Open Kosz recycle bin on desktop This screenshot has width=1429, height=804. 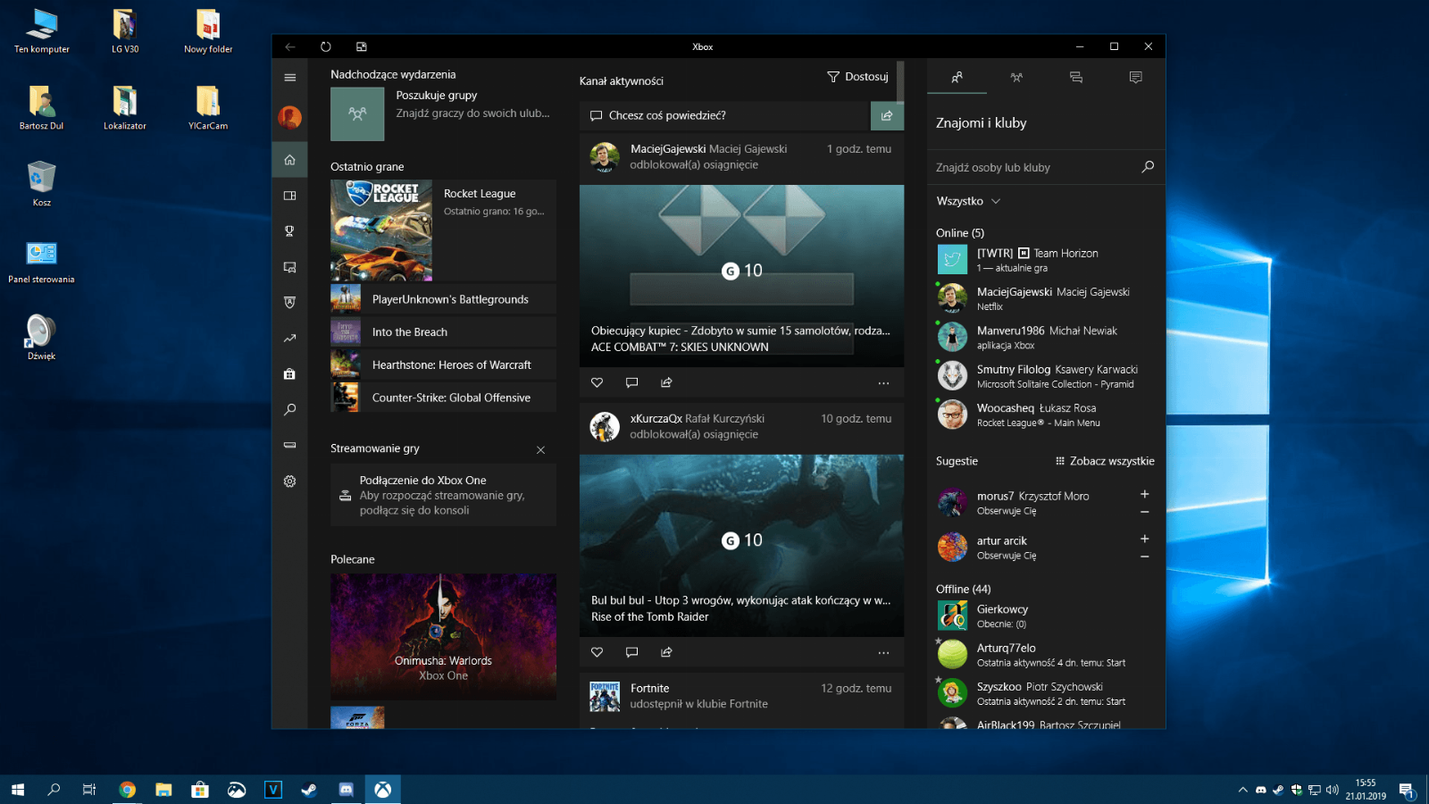pyautogui.click(x=41, y=184)
